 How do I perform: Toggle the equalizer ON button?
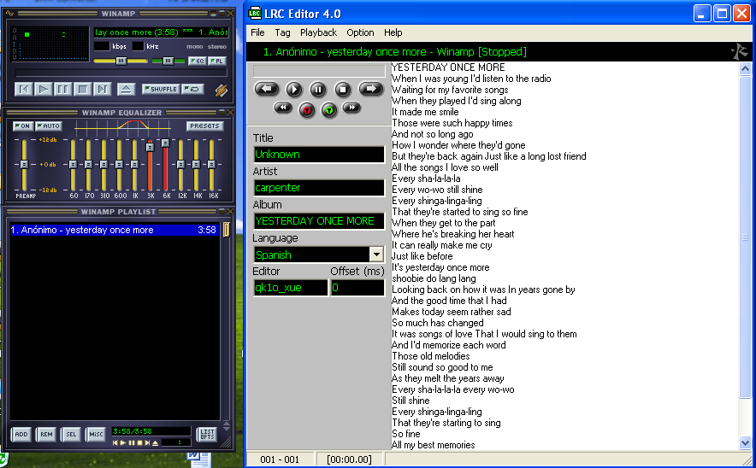23,126
